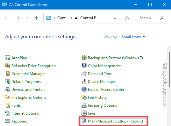Refresh the Control Panel view
Viewport: 171px width, 126px height.
[127, 18]
